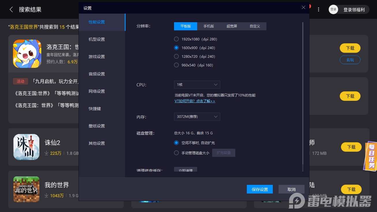Select the 1920x1080 resolution radio button
Viewport: 377px width, 212px height.
[176, 39]
